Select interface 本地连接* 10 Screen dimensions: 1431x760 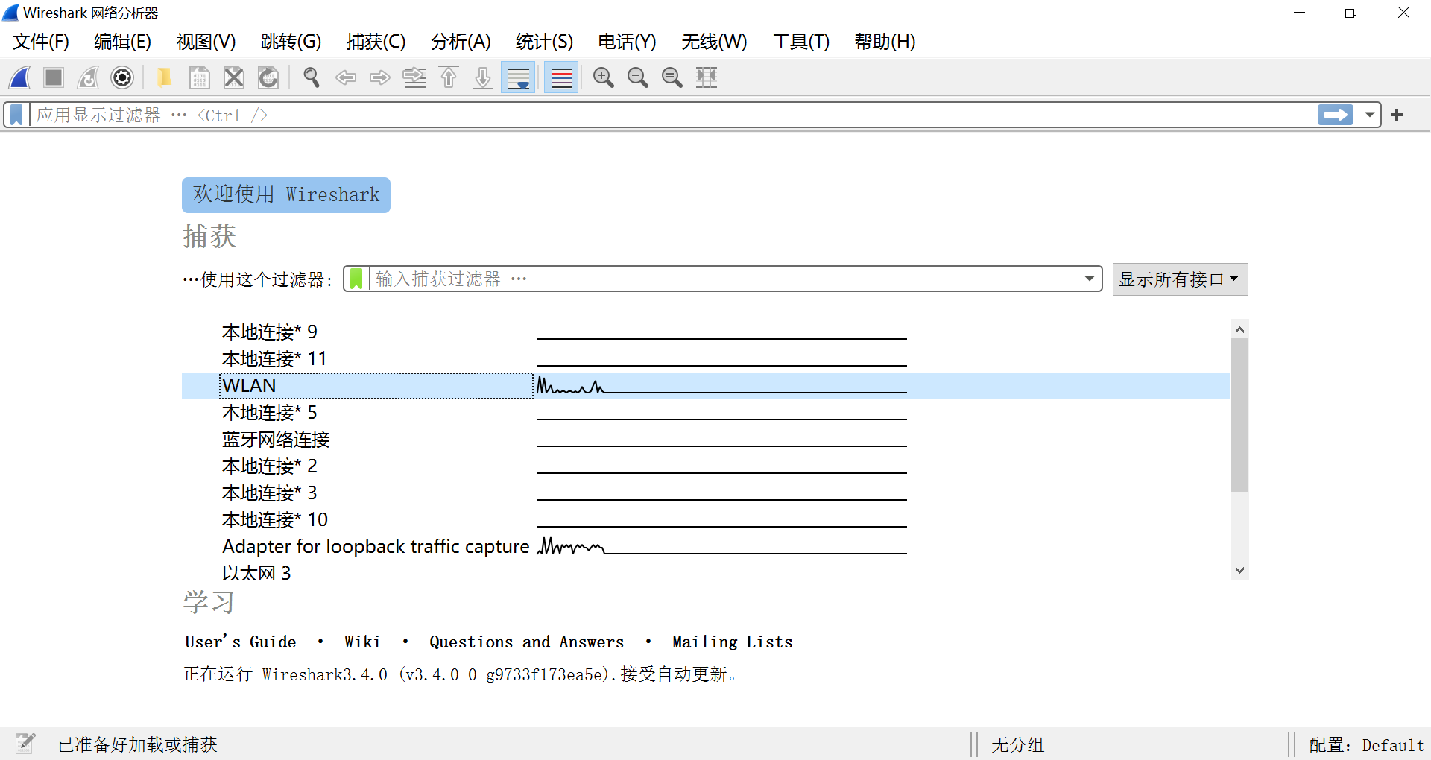pos(705,520)
